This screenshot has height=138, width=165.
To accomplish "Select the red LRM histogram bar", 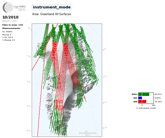I will pos(143,102).
